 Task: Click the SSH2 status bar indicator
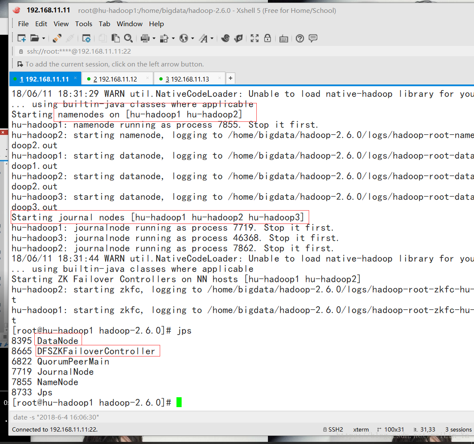[333, 429]
